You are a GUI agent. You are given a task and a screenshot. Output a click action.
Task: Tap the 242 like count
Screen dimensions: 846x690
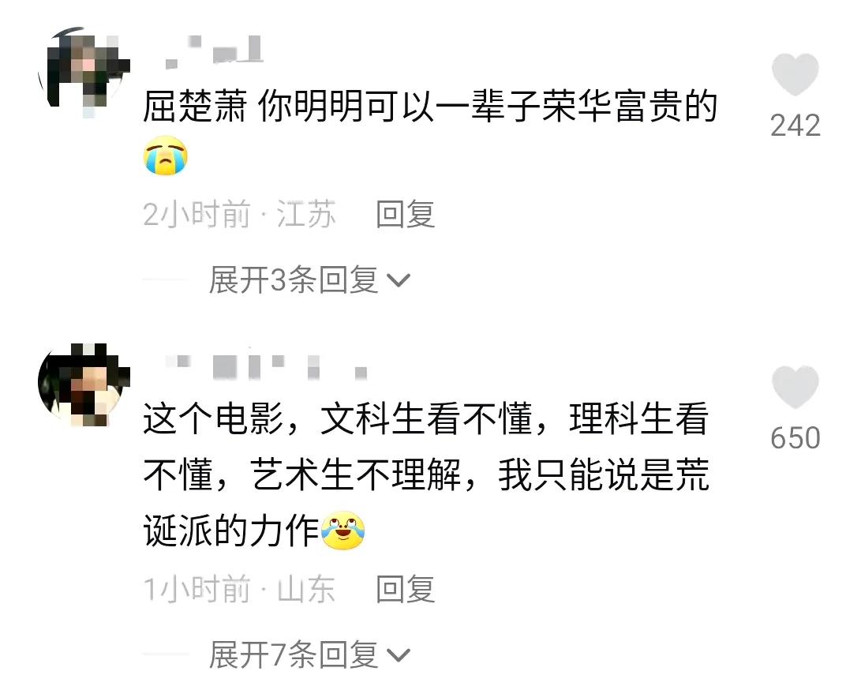click(x=795, y=126)
